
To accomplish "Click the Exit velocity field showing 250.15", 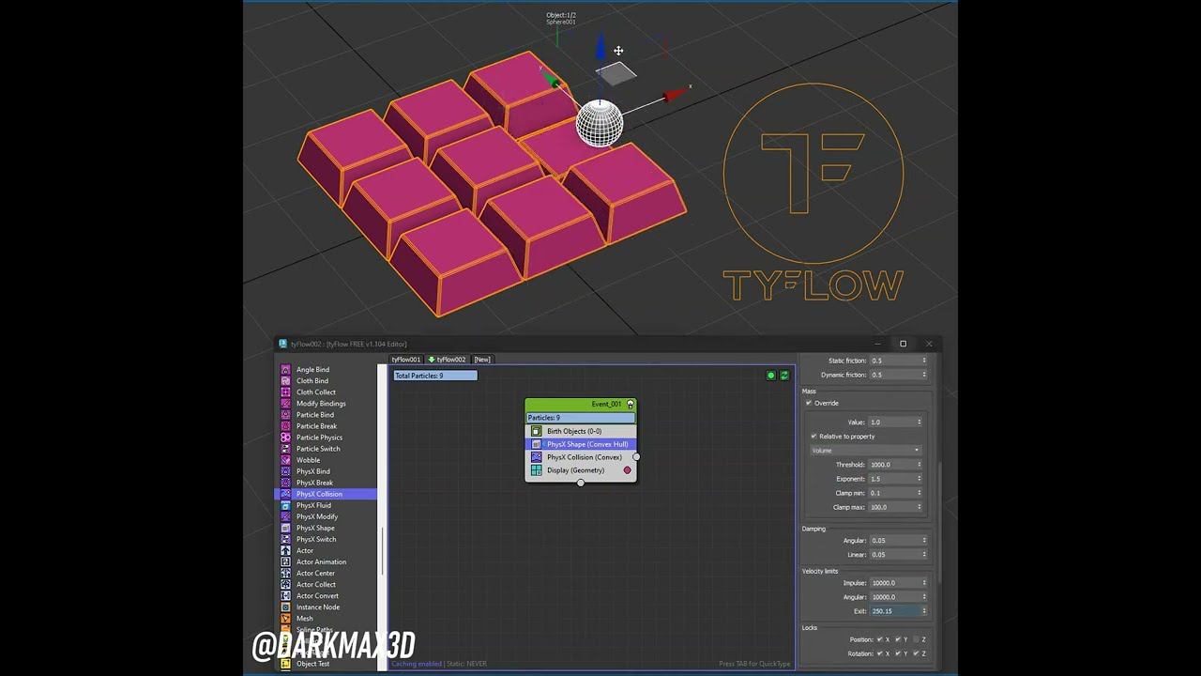I will coord(894,611).
